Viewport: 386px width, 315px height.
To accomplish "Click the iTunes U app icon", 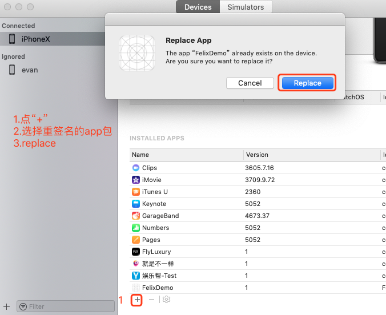I will click(136, 192).
